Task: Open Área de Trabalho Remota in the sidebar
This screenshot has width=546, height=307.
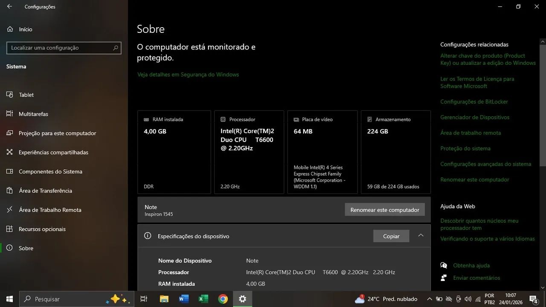Action: [x=50, y=210]
